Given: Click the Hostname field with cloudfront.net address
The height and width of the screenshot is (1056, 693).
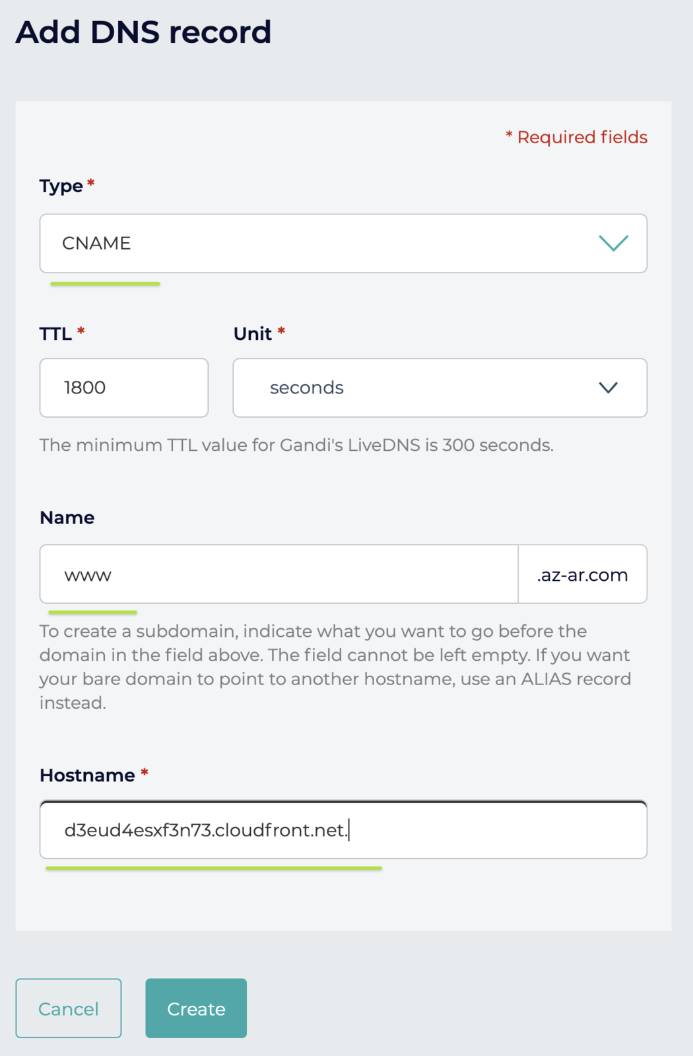Looking at the screenshot, I should tap(343, 830).
